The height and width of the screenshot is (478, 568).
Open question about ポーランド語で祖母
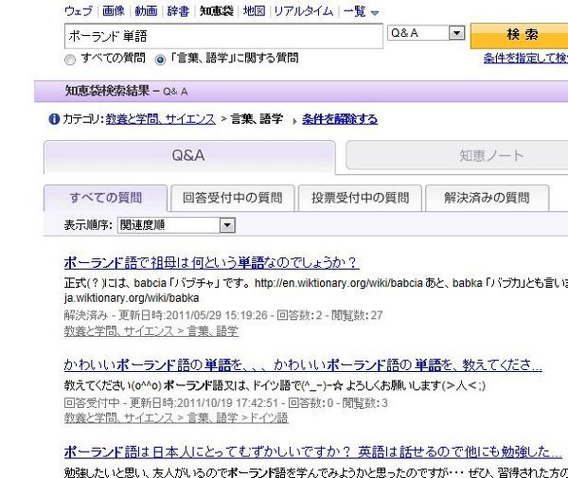[210, 262]
